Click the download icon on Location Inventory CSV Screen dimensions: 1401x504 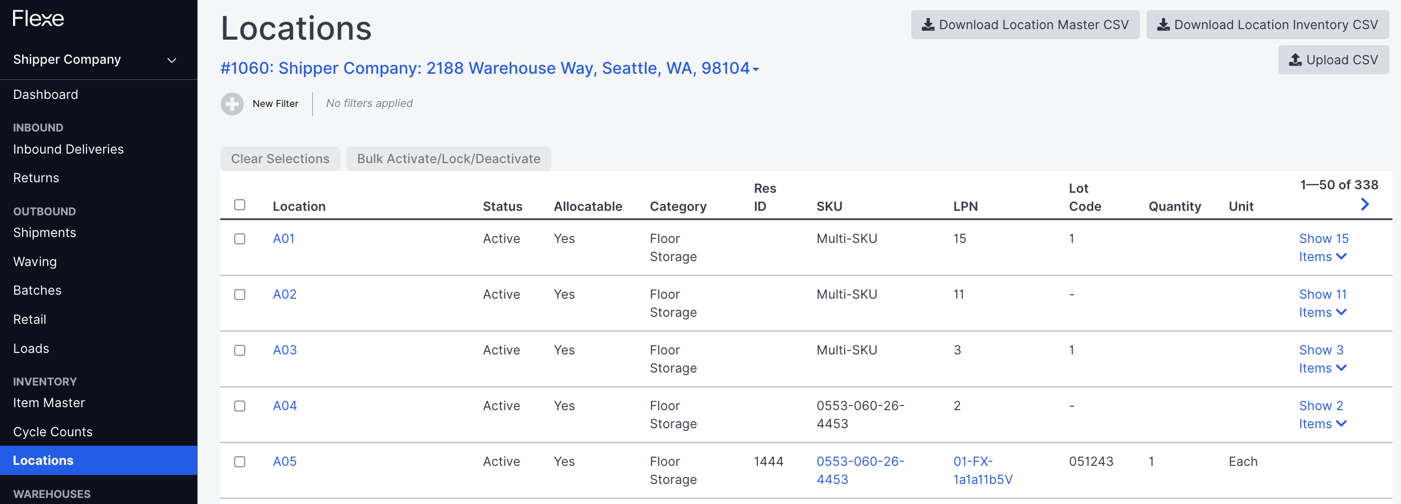[1163, 24]
